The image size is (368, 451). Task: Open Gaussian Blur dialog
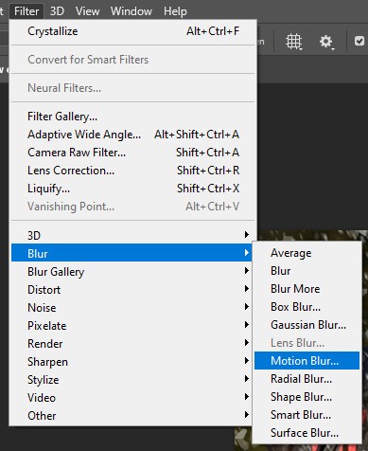[307, 325]
